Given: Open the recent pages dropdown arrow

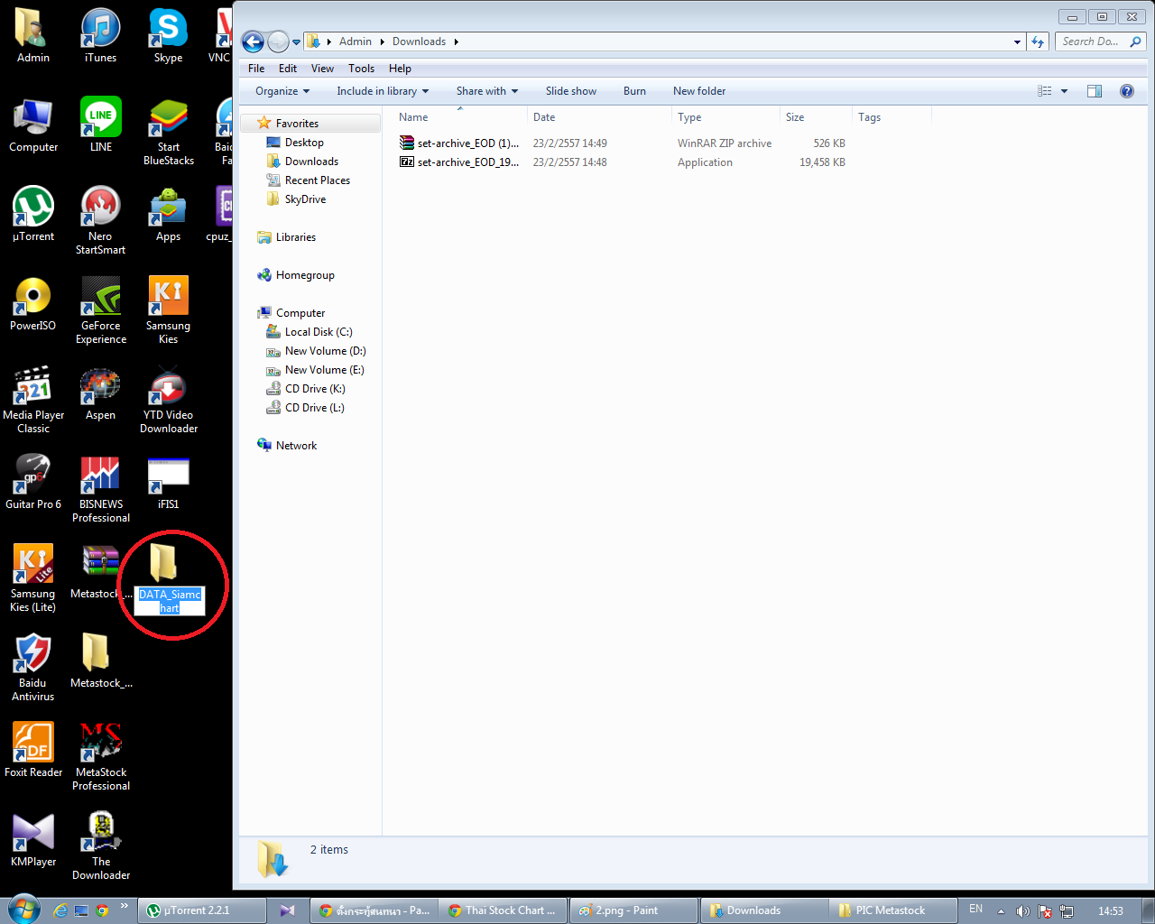Looking at the screenshot, I should pyautogui.click(x=296, y=42).
